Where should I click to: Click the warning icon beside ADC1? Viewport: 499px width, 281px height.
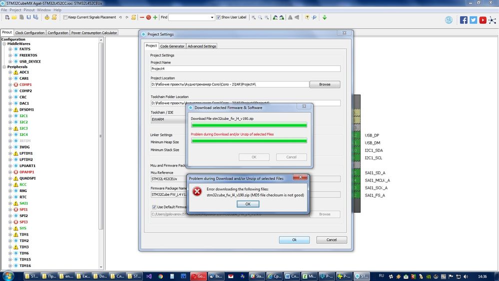[x=15, y=72]
